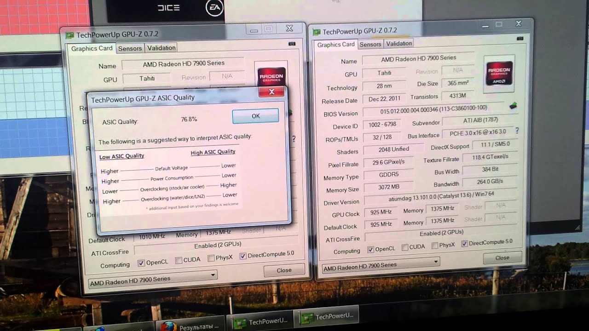Click title bar icon of the unobstructed GPU-Z window
The width and height of the screenshot is (589, 331).
pos(316,32)
